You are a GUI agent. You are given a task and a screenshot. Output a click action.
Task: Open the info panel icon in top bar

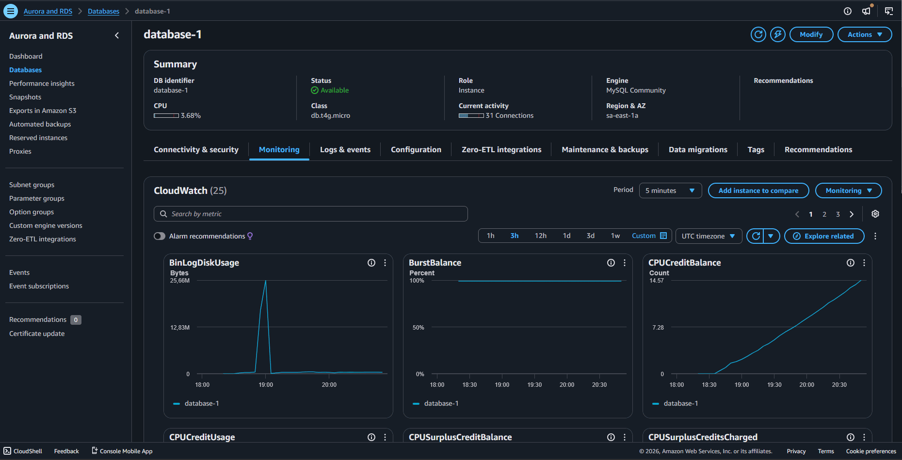point(848,11)
